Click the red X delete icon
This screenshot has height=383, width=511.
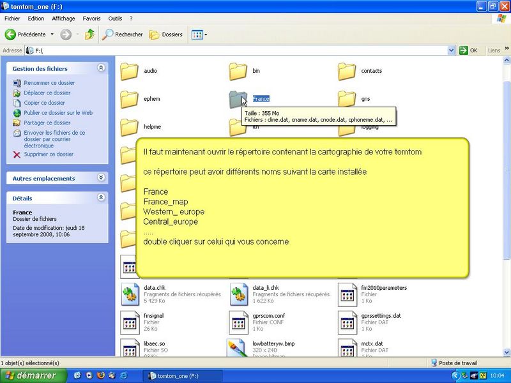(x=17, y=154)
